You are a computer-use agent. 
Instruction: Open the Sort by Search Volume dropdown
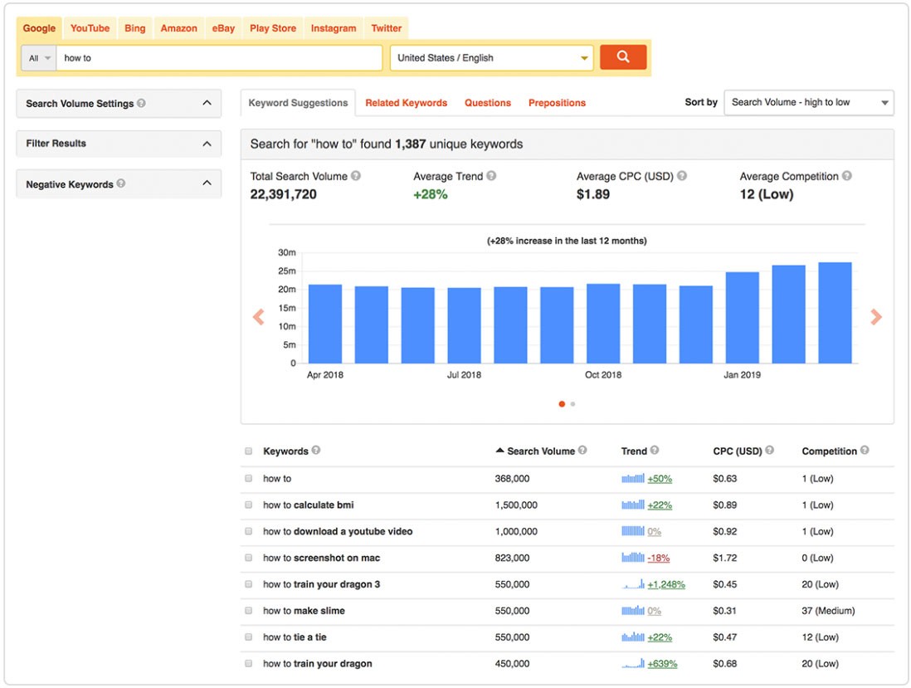pyautogui.click(x=808, y=103)
